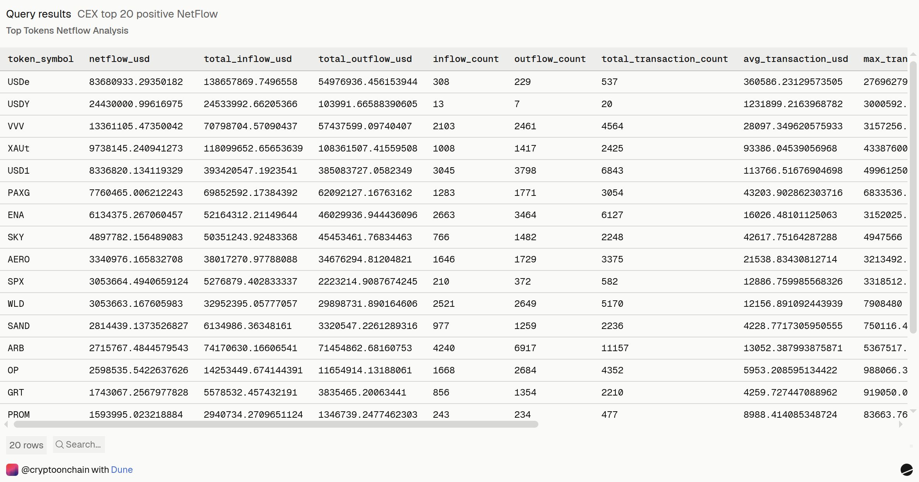Click the vertical scrollbar thumb
This screenshot has height=482, width=919.
(913, 197)
